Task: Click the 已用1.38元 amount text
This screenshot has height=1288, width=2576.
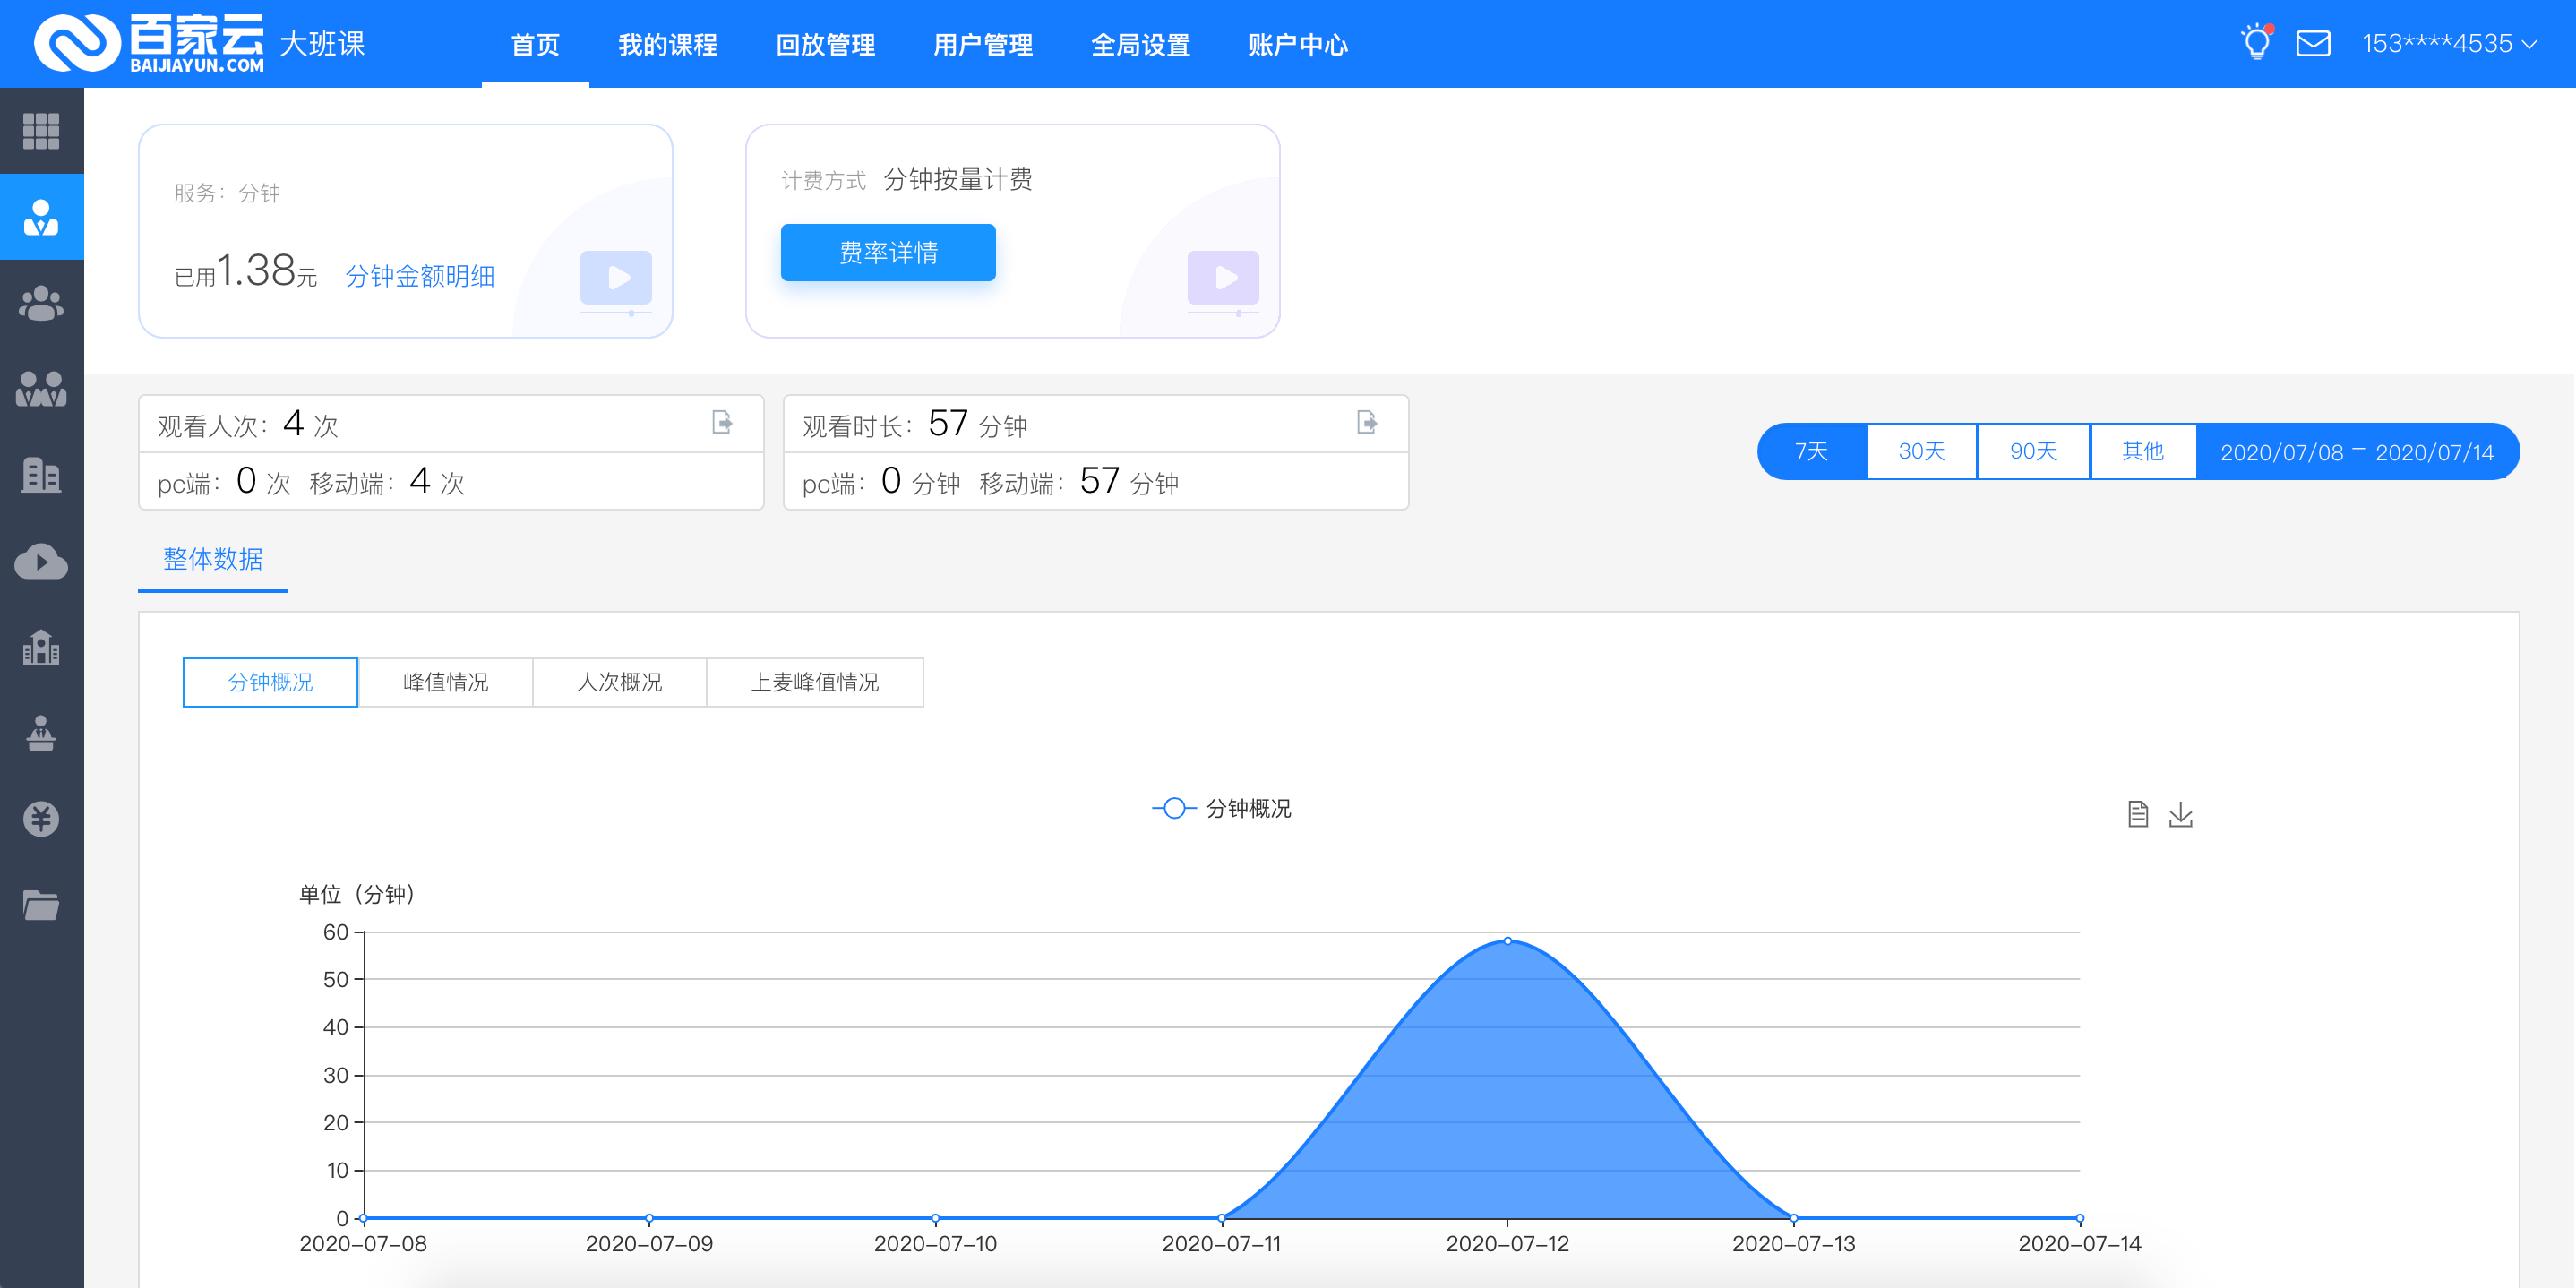Action: click(x=246, y=271)
